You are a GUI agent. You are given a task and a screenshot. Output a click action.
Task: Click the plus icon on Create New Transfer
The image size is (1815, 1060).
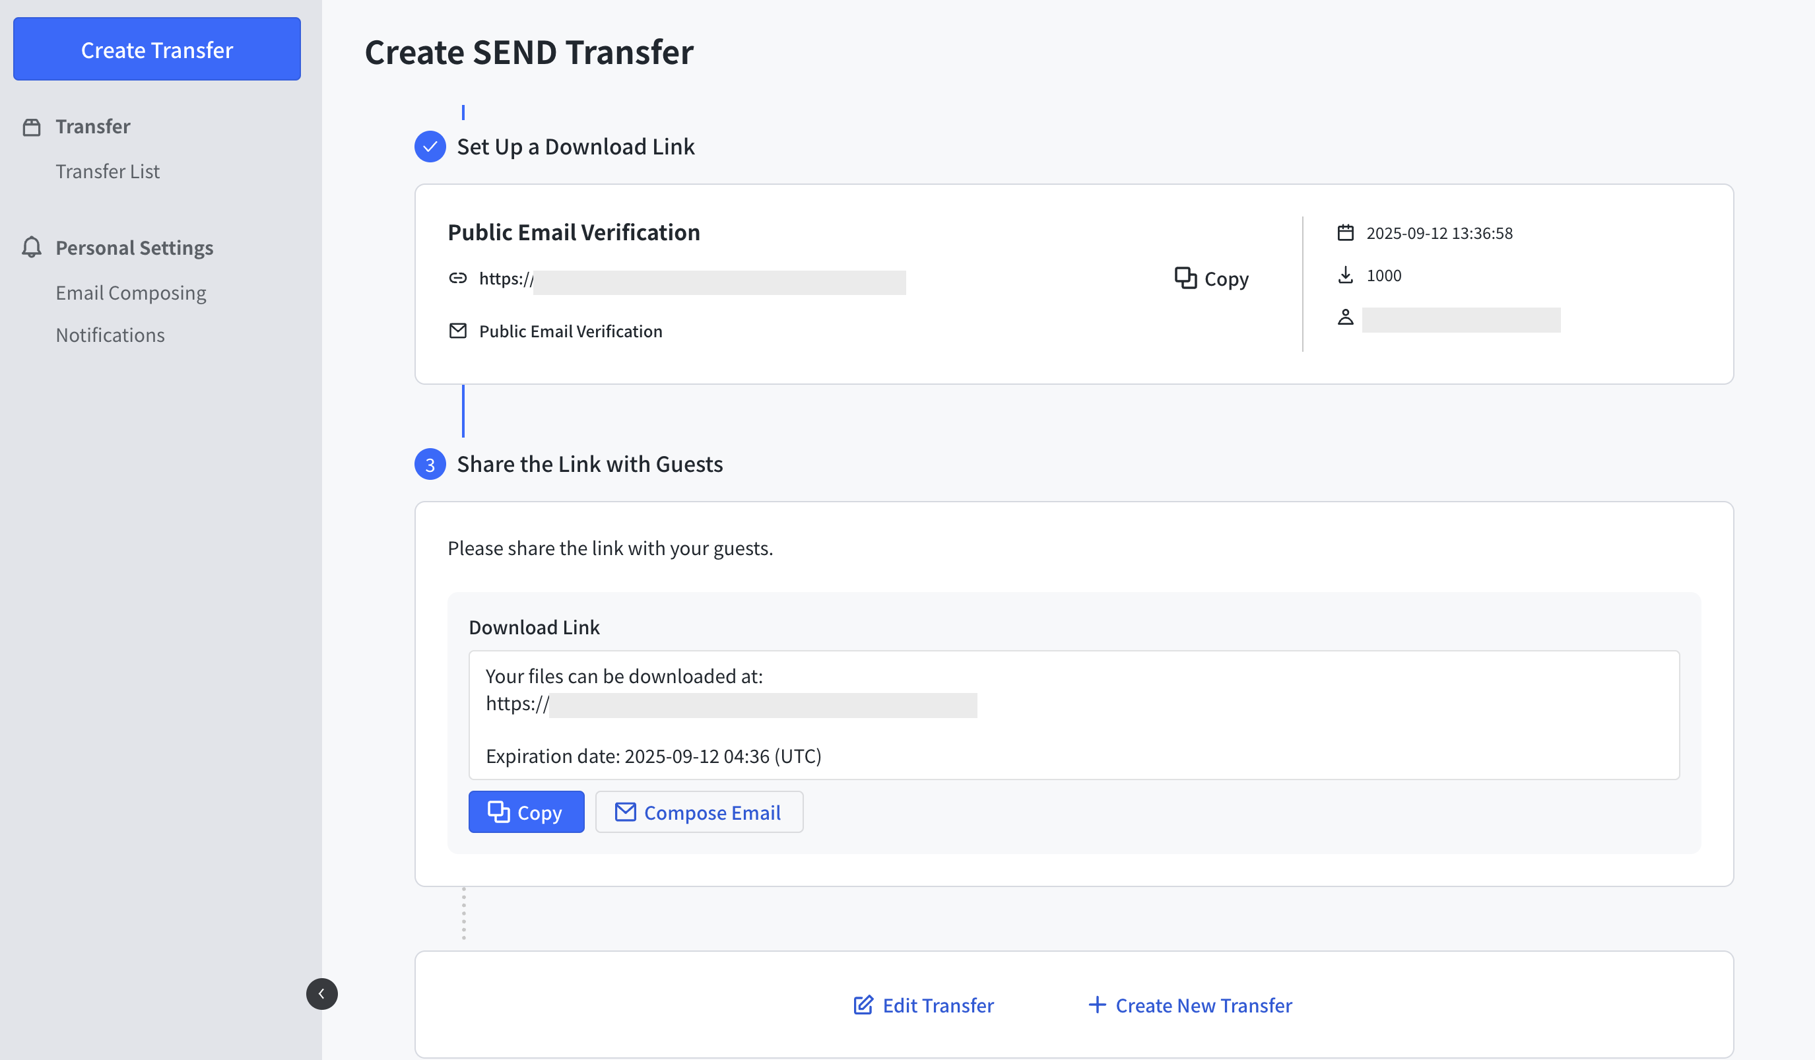(x=1097, y=1005)
